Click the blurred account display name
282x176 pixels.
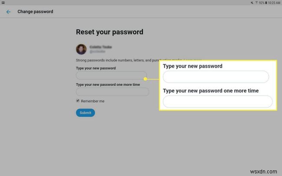pos(101,46)
